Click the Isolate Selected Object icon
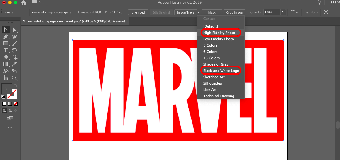 [326, 12]
